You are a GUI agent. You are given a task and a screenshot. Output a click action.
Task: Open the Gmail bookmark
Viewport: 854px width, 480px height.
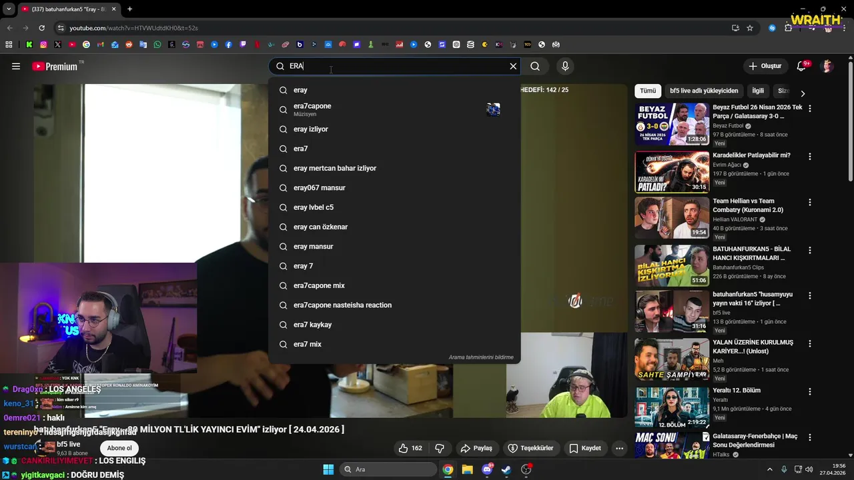click(x=101, y=45)
